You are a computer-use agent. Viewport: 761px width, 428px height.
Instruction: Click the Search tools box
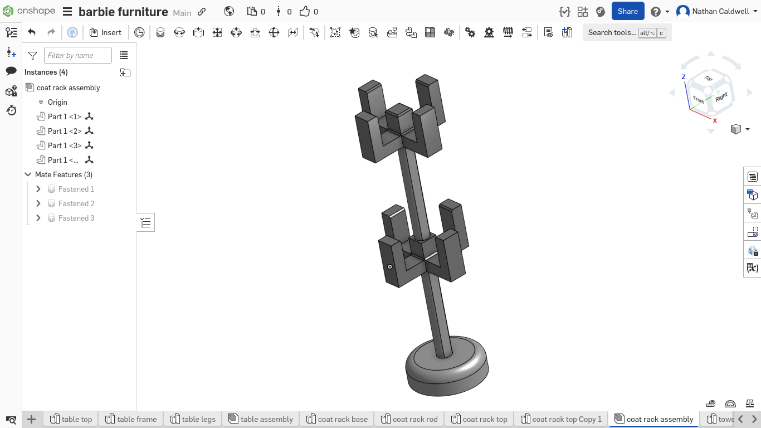627,32
